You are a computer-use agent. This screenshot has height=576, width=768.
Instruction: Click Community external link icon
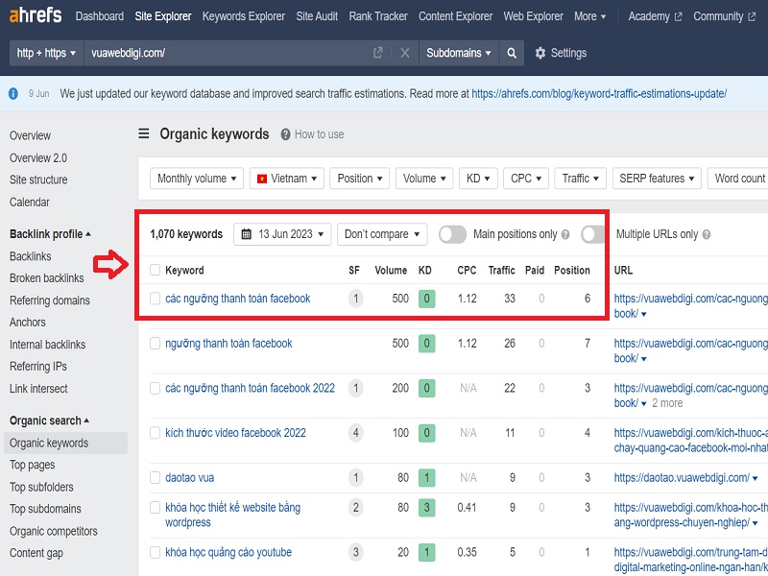click(752, 17)
